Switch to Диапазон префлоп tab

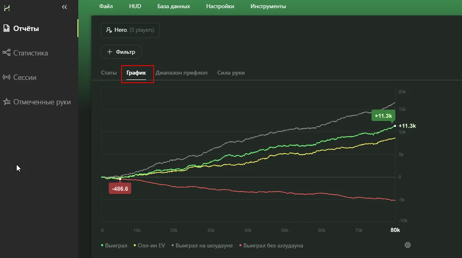[x=181, y=73]
